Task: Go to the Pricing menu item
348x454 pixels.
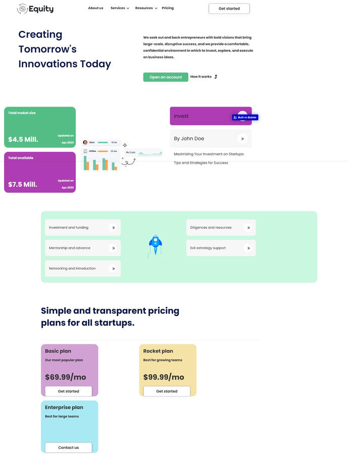Action: pyautogui.click(x=168, y=8)
